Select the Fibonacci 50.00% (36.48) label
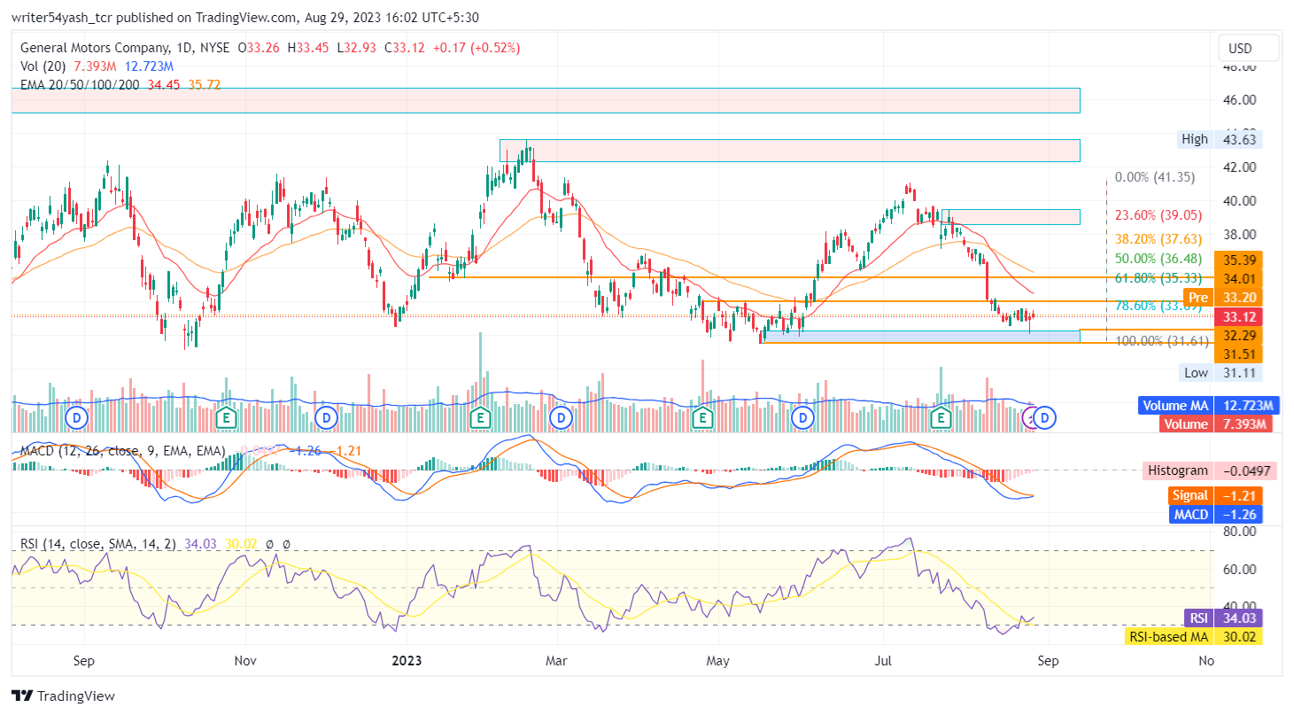 pos(1158,259)
